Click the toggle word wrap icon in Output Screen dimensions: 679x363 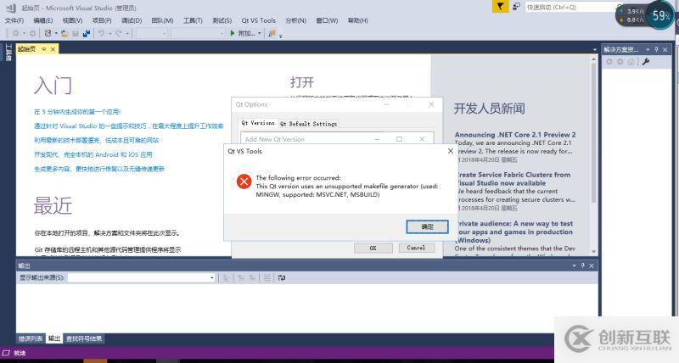click(x=282, y=278)
